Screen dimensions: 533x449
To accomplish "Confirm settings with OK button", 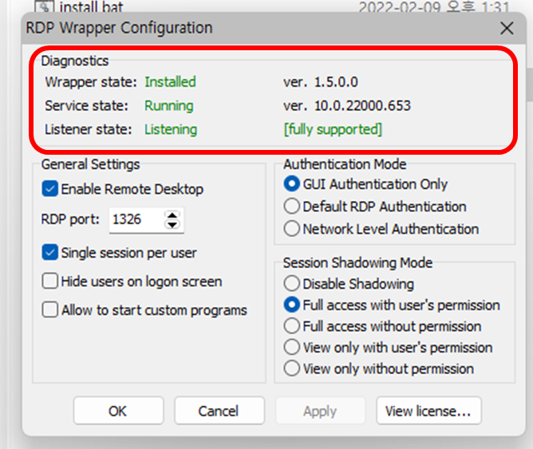I will [x=118, y=411].
